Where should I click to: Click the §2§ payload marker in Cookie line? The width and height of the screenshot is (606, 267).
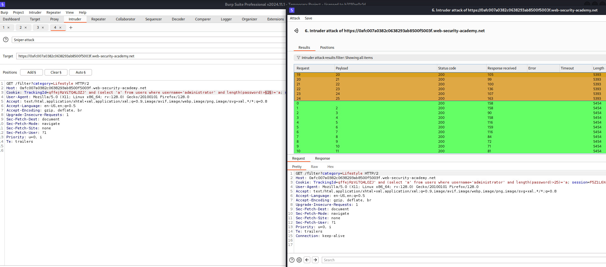click(x=268, y=93)
